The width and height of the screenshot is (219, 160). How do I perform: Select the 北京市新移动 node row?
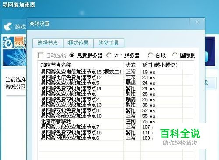[x=116, y=121]
